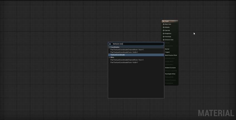Collapse the Coordinates category
The width and height of the screenshot is (236, 120).
[x=109, y=47]
